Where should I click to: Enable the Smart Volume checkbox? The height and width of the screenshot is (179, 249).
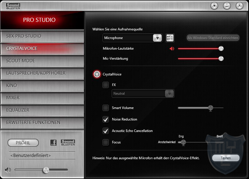[106, 108]
